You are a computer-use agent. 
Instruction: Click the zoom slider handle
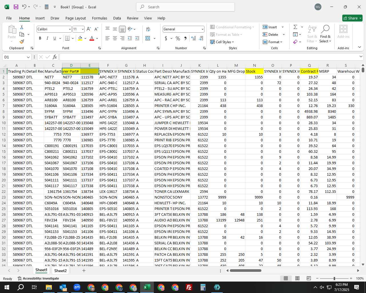coord(334,278)
